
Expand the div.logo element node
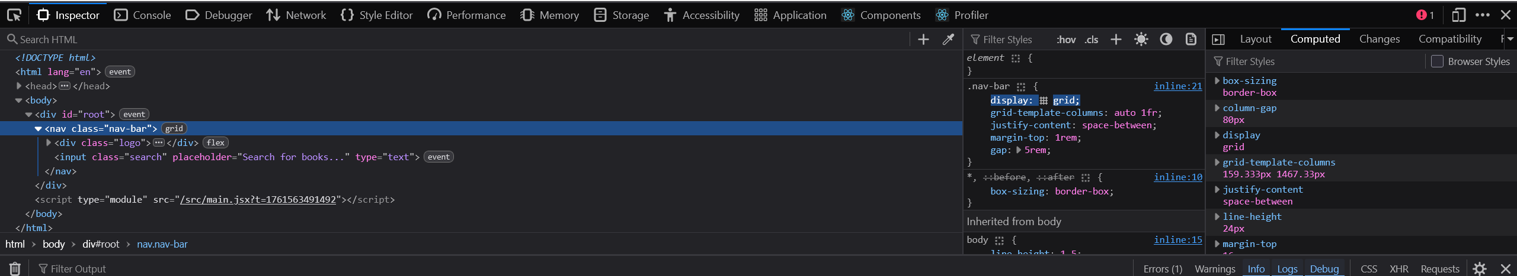pyautogui.click(x=49, y=143)
